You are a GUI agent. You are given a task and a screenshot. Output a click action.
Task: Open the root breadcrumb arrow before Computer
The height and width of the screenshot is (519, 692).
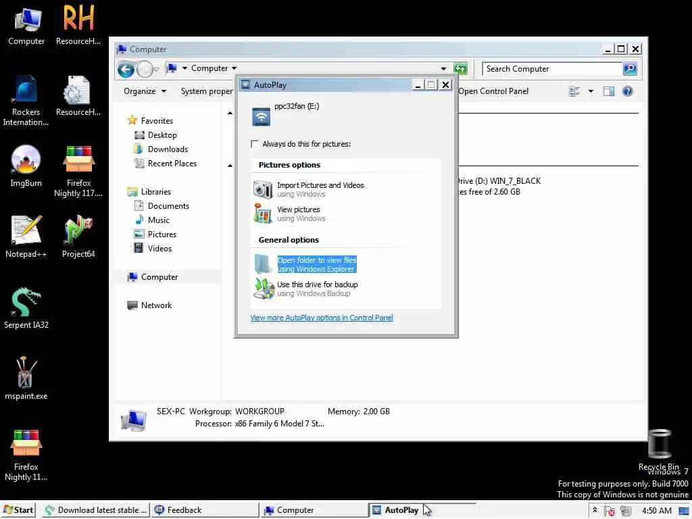(184, 68)
